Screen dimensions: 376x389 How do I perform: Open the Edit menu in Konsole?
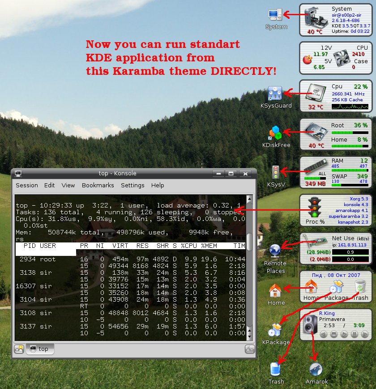[50, 186]
